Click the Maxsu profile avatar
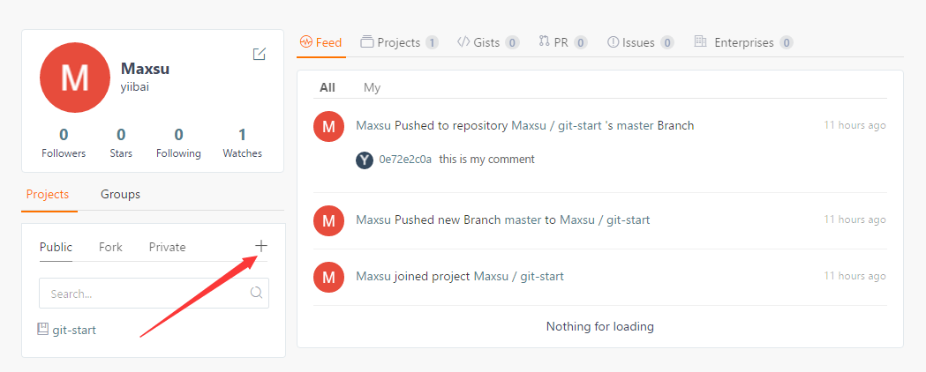Image resolution: width=926 pixels, height=372 pixels. click(74, 78)
